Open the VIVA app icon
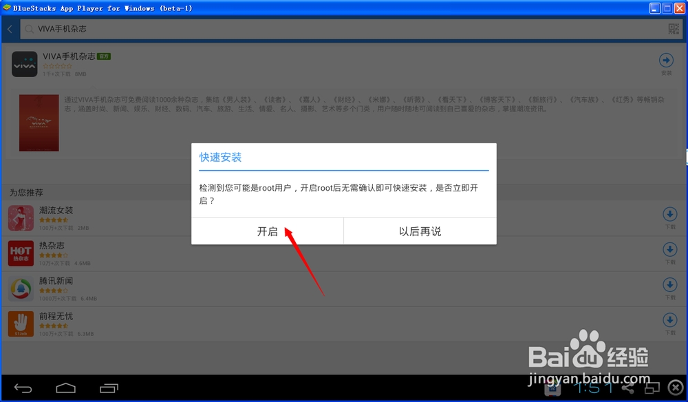The image size is (688, 402). pyautogui.click(x=25, y=64)
